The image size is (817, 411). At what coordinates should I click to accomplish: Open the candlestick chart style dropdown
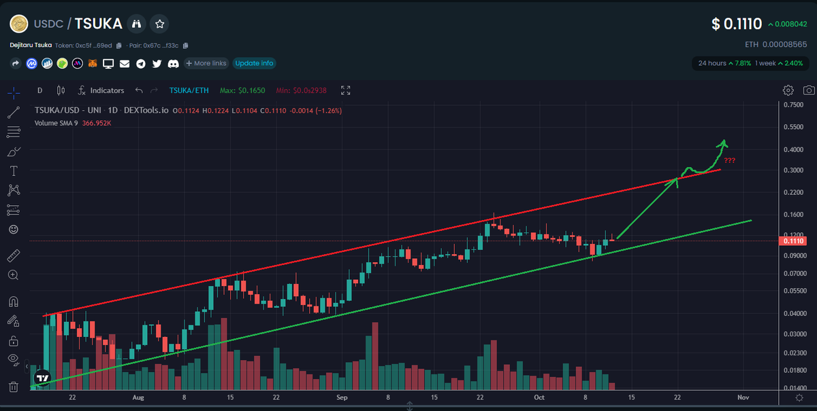[x=61, y=90]
